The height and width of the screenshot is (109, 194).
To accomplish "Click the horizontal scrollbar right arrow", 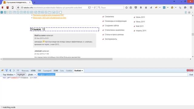I will pos(190,59).
